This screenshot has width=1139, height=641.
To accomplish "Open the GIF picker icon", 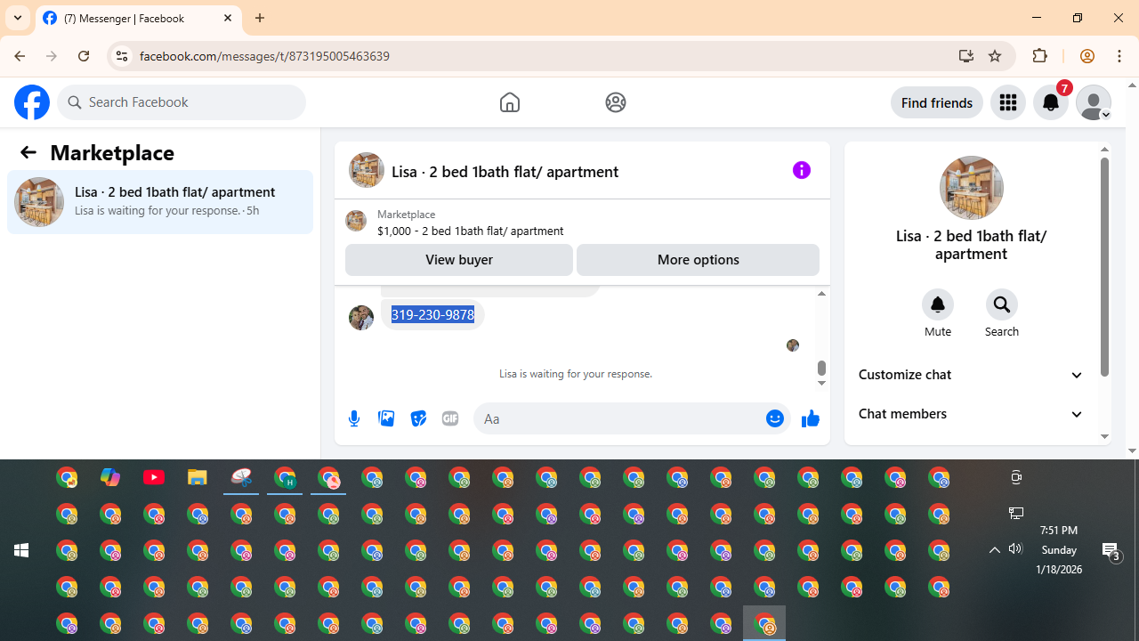I will click(450, 418).
